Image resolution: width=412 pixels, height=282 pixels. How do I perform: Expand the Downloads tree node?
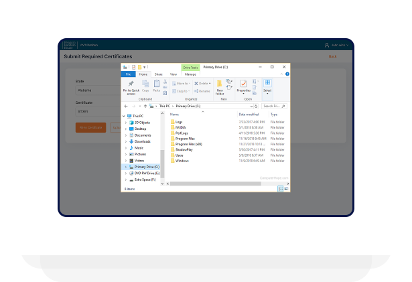click(126, 141)
